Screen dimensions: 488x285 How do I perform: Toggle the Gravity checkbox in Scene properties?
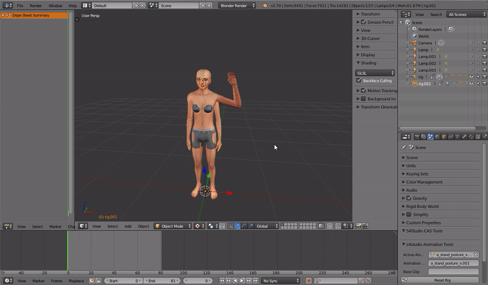pos(409,198)
